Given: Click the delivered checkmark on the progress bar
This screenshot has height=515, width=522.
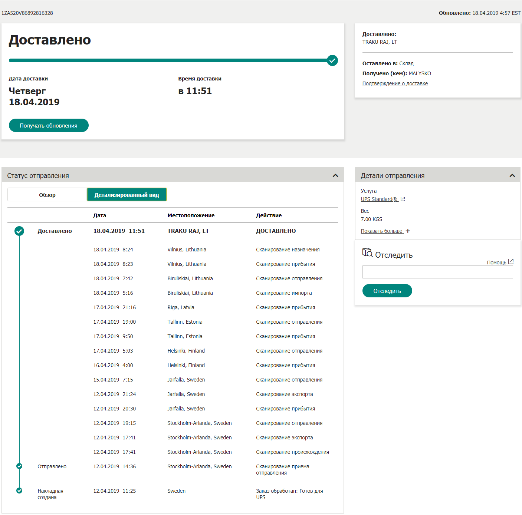Looking at the screenshot, I should (x=332, y=60).
